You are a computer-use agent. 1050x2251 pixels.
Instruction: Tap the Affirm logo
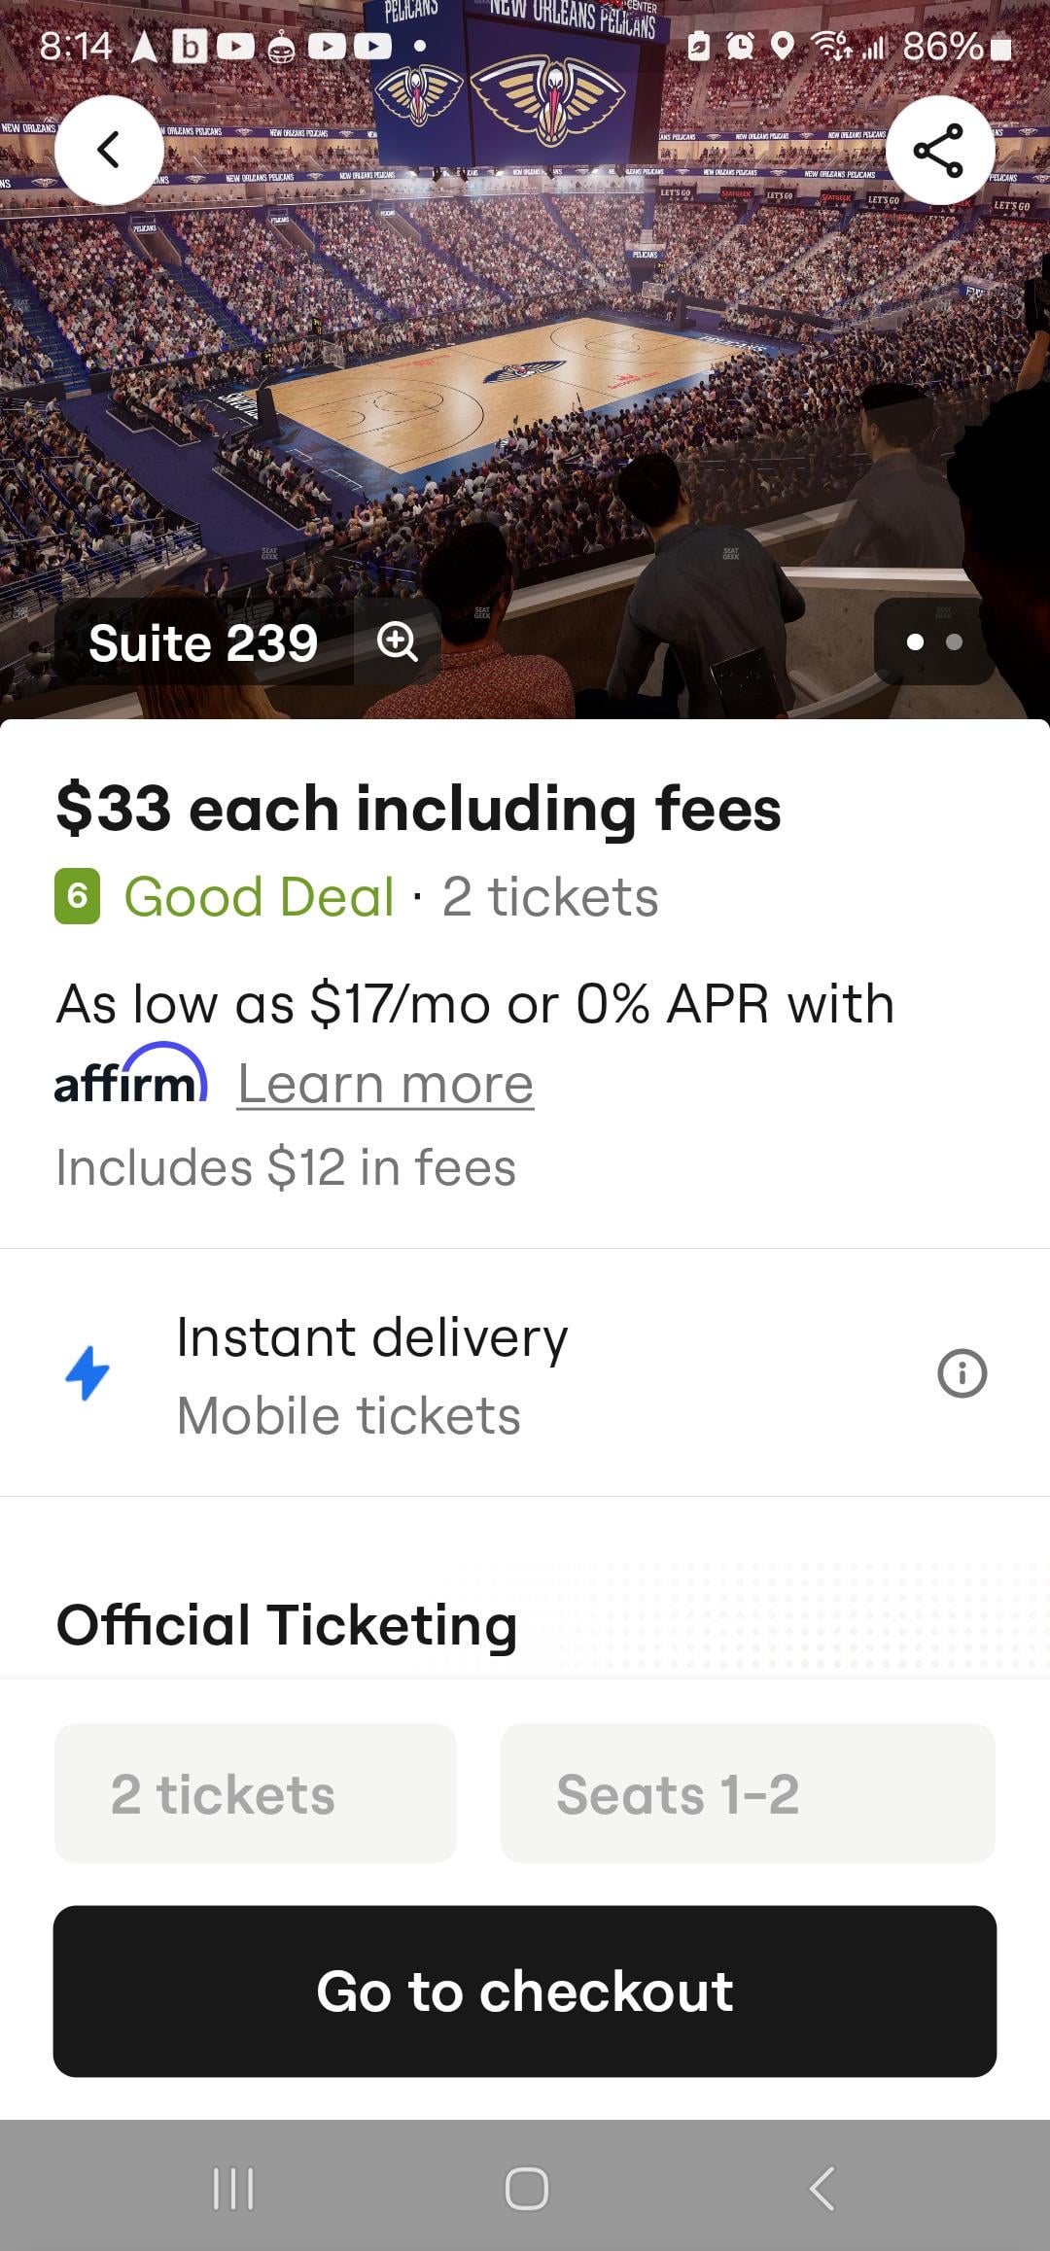click(x=130, y=1075)
